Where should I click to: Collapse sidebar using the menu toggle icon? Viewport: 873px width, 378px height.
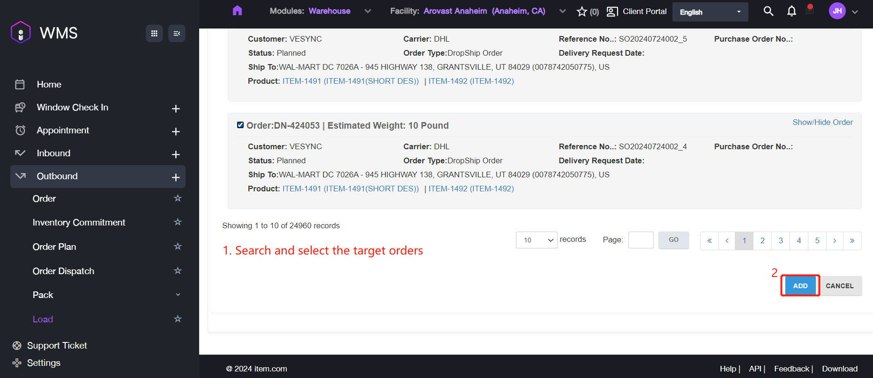point(177,33)
